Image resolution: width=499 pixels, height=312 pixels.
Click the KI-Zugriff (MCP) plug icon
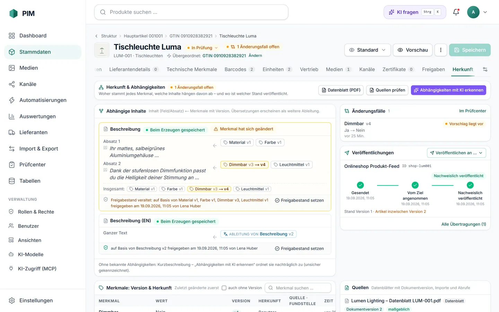(11, 269)
